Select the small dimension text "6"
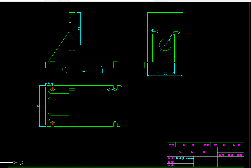The image size is (251, 168). [x=154, y=29]
